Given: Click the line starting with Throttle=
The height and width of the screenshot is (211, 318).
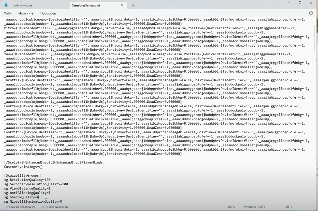Looking at the screenshot, I should [x=153, y=80].
